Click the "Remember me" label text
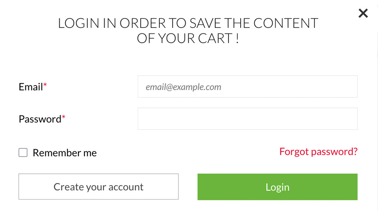 pos(64,153)
